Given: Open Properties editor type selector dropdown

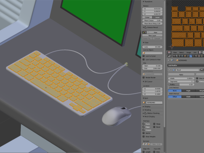Looking at the screenshot, I should pyautogui.click(x=170, y=56).
